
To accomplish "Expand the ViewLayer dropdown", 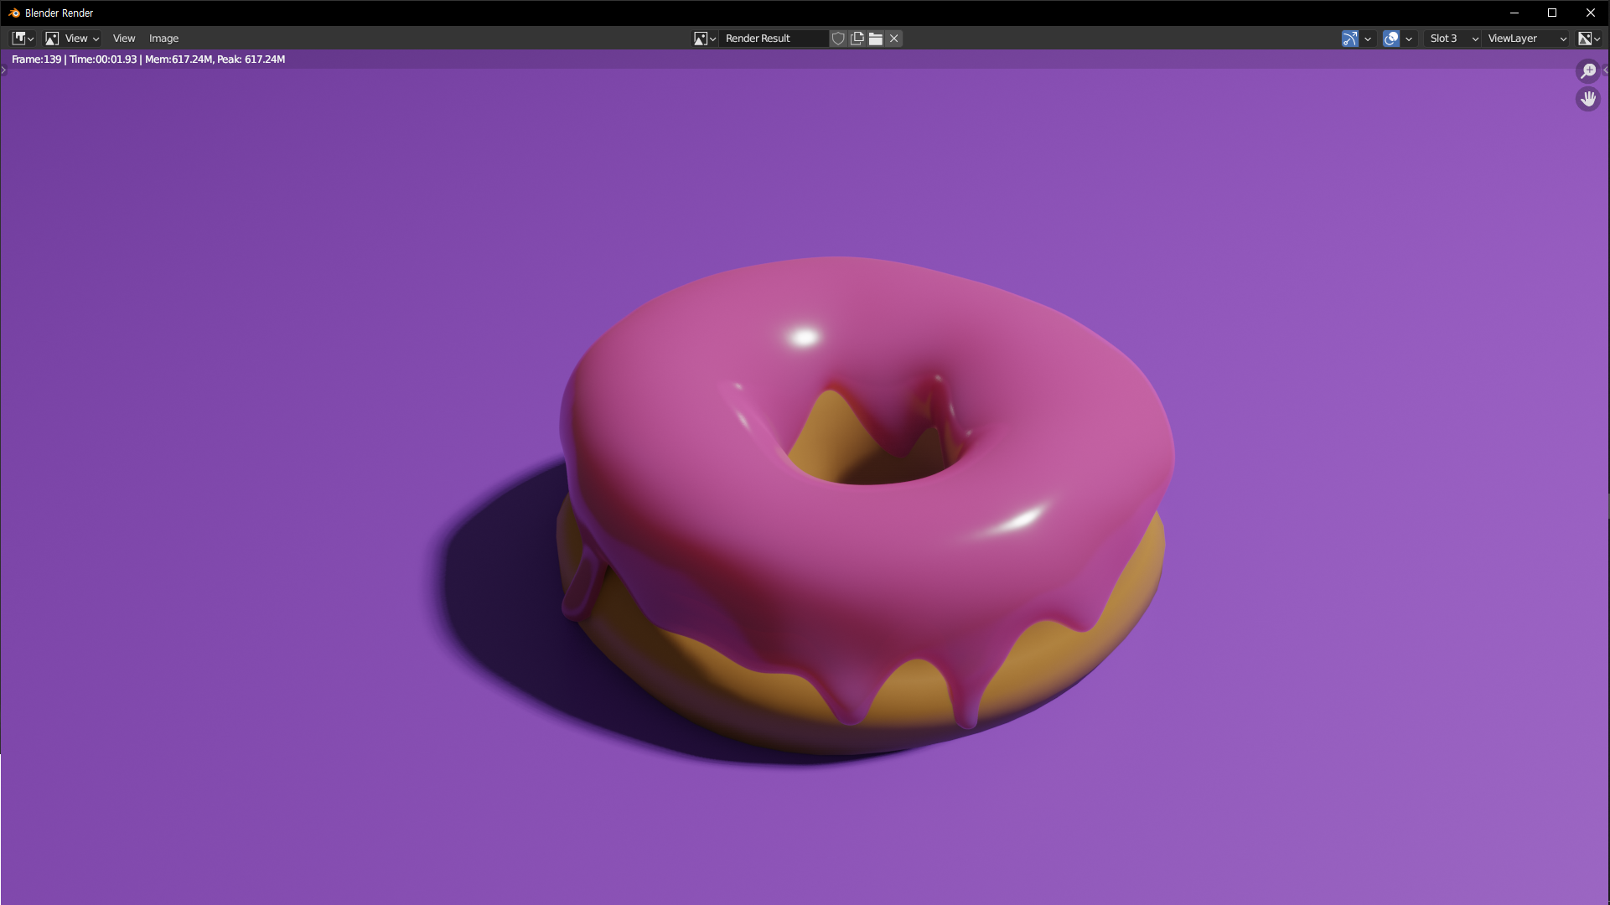I will click(x=1526, y=39).
